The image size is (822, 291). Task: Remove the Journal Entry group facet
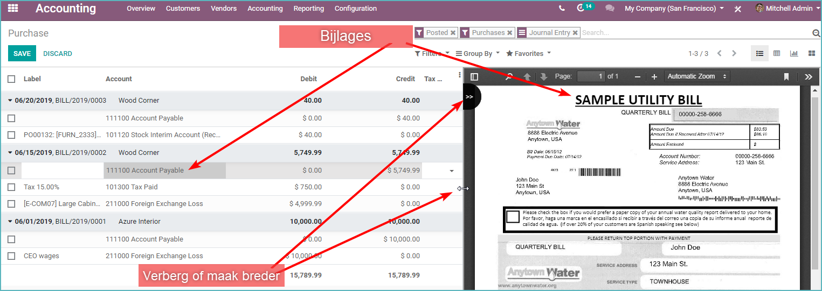pyautogui.click(x=575, y=33)
